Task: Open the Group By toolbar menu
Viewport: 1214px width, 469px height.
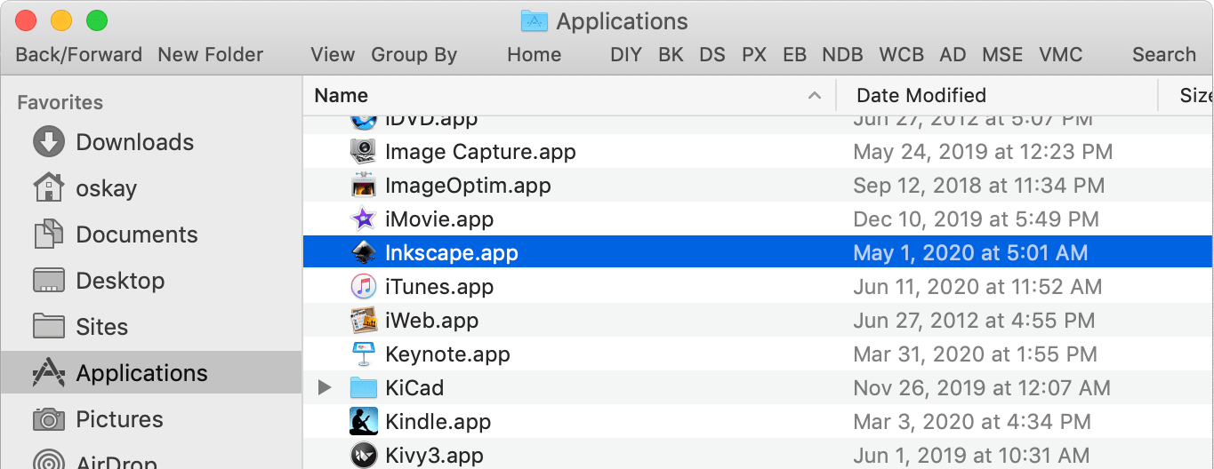Action: 414,55
